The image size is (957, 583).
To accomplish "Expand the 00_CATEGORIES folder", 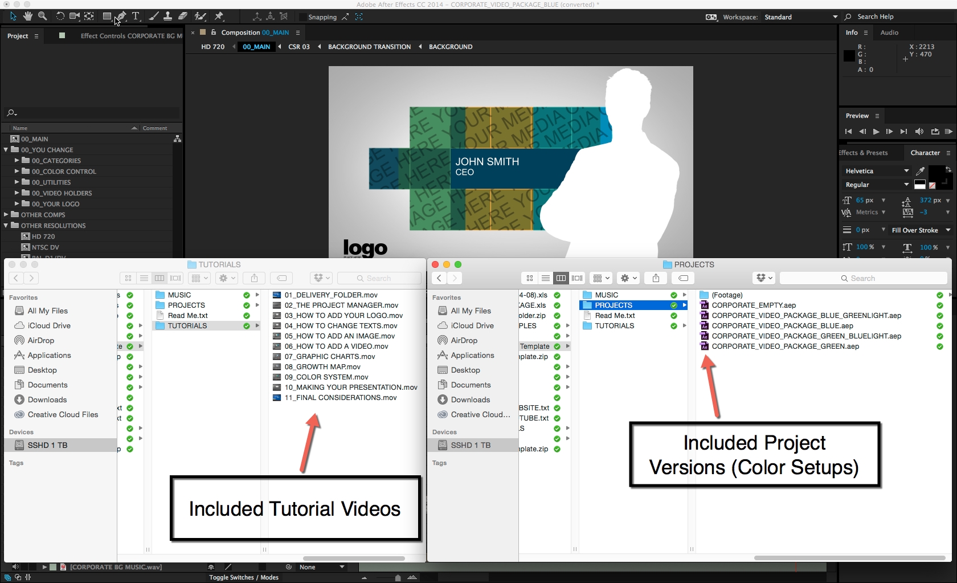I will [17, 161].
